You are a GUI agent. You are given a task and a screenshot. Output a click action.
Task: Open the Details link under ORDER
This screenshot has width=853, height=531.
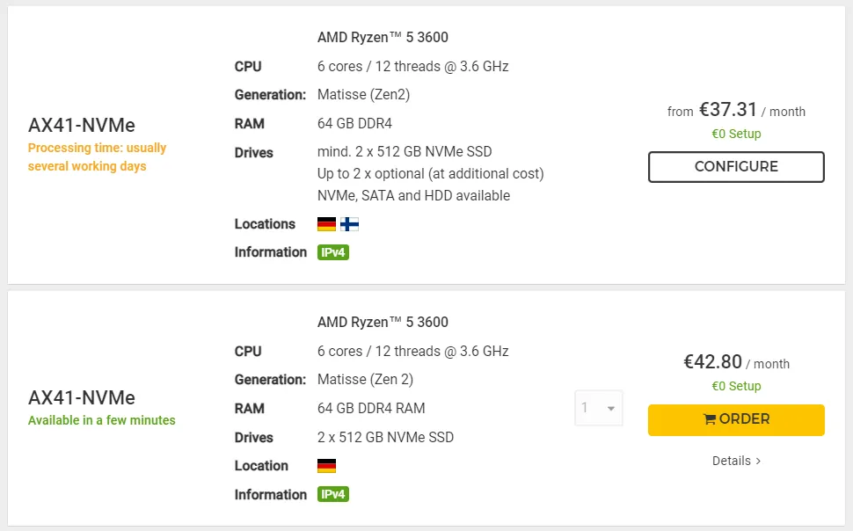pos(736,461)
